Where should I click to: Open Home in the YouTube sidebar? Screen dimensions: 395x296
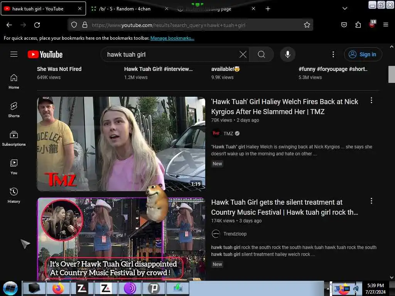point(14,82)
